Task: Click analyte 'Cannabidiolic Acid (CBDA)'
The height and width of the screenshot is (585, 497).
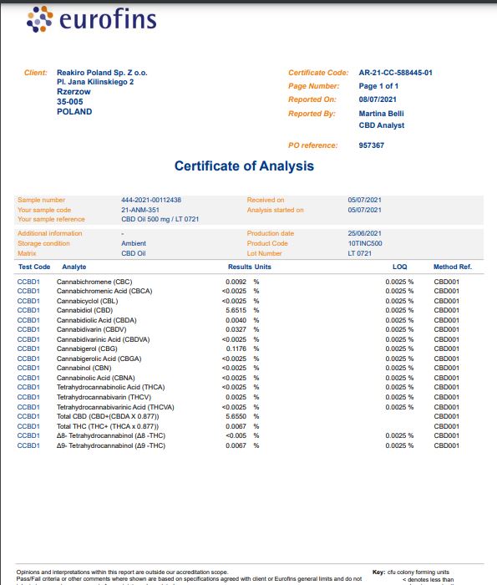Action: click(97, 320)
